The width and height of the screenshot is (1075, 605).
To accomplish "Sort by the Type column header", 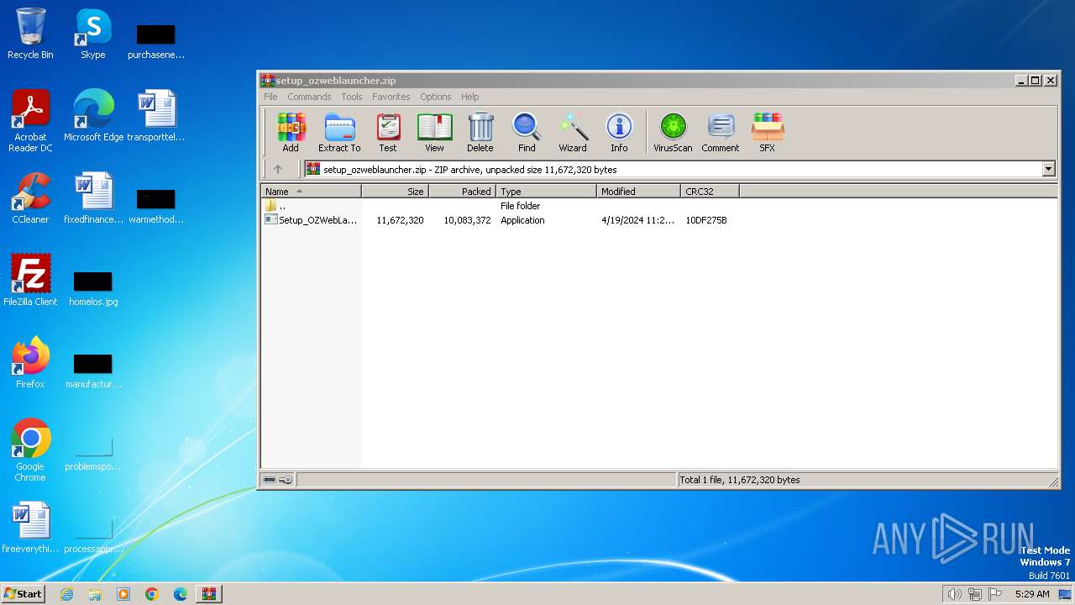I will pyautogui.click(x=547, y=192).
